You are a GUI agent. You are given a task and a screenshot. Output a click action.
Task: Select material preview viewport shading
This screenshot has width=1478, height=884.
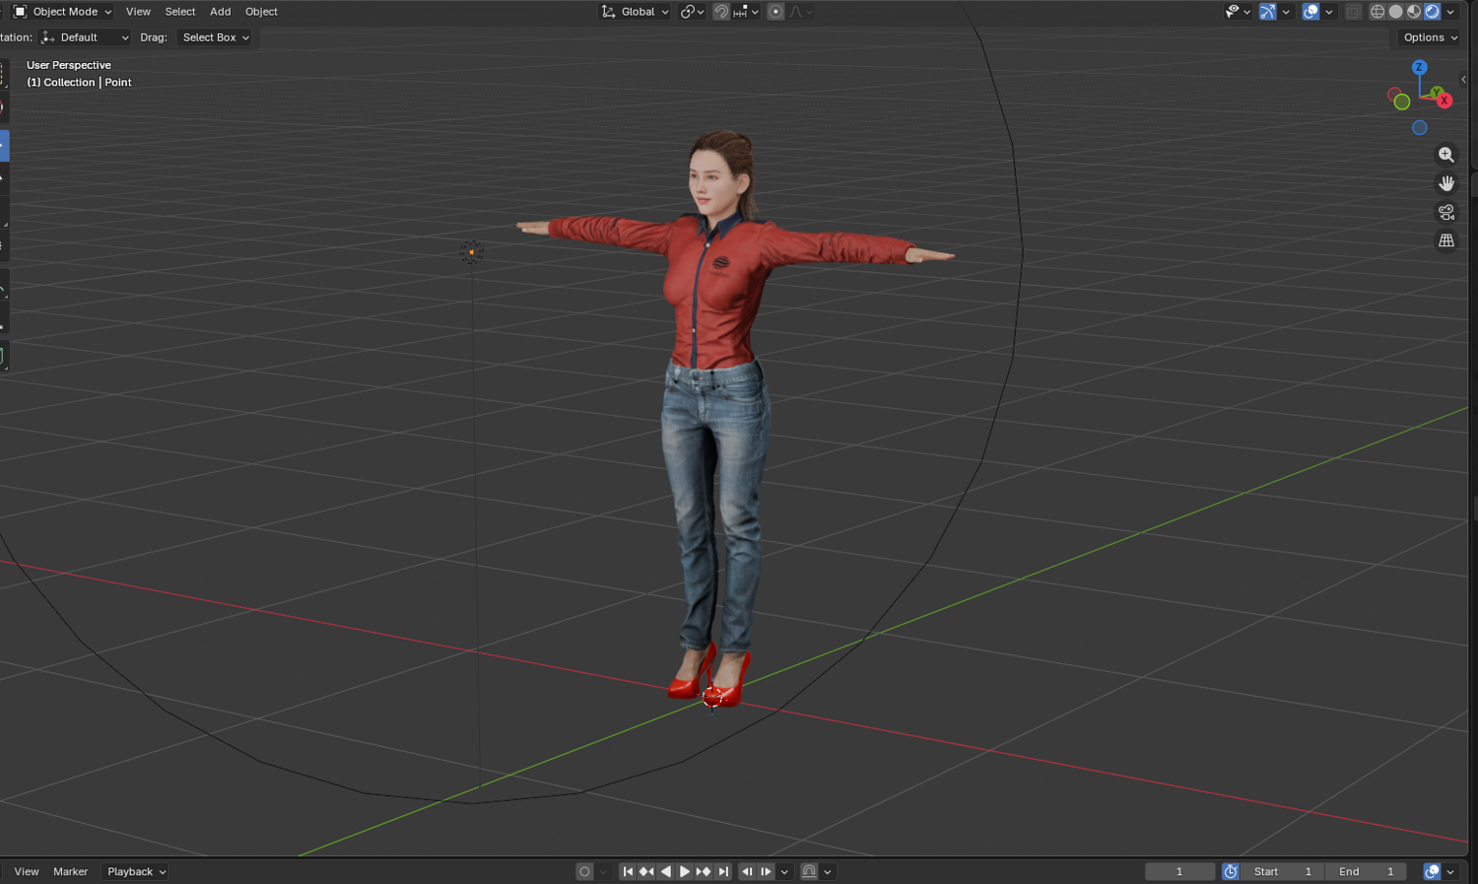point(1414,12)
